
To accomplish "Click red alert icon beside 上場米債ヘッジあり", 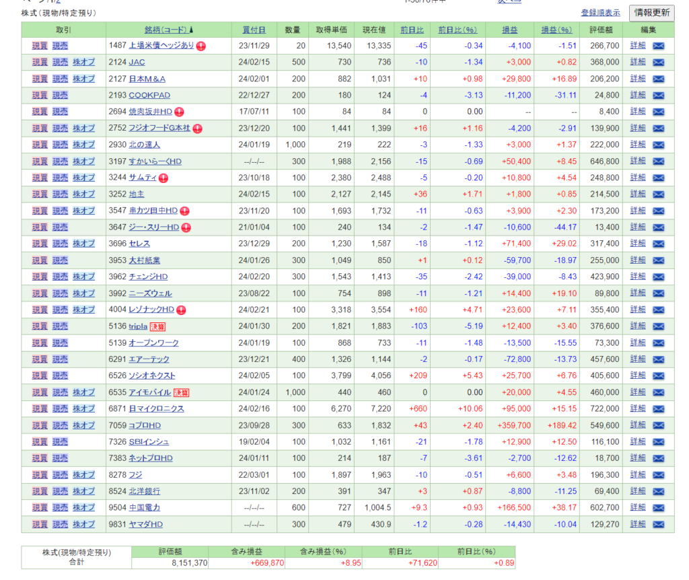I will coord(201,46).
